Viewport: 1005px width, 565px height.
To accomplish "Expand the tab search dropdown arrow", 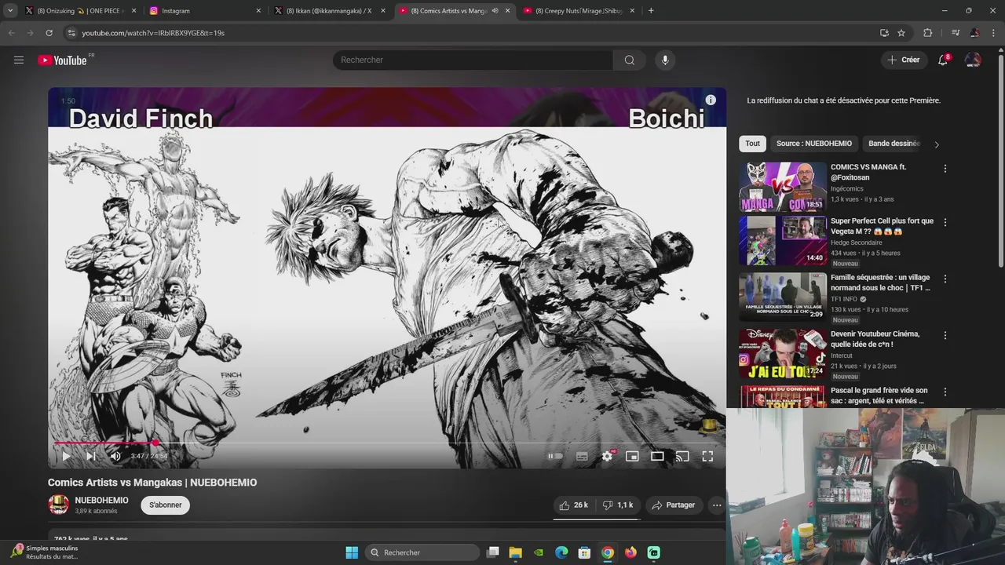I will pyautogui.click(x=9, y=11).
